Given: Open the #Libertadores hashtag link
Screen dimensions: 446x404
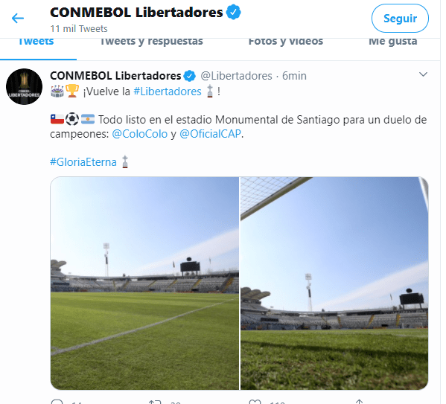Looking at the screenshot, I should coord(168,92).
